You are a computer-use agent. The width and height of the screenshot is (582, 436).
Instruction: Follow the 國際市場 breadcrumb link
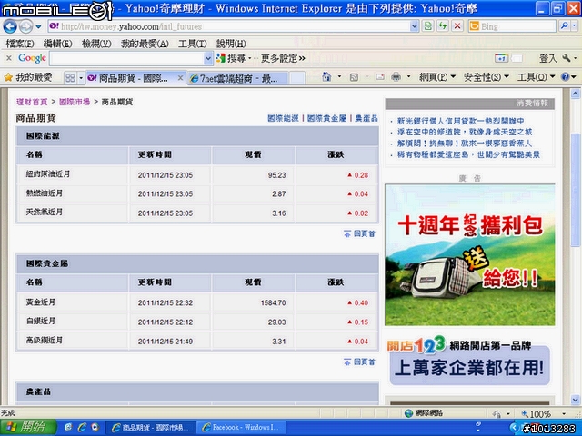coord(75,102)
